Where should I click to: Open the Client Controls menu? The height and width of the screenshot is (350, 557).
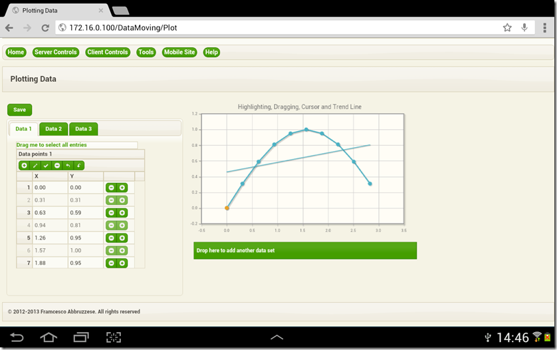108,53
